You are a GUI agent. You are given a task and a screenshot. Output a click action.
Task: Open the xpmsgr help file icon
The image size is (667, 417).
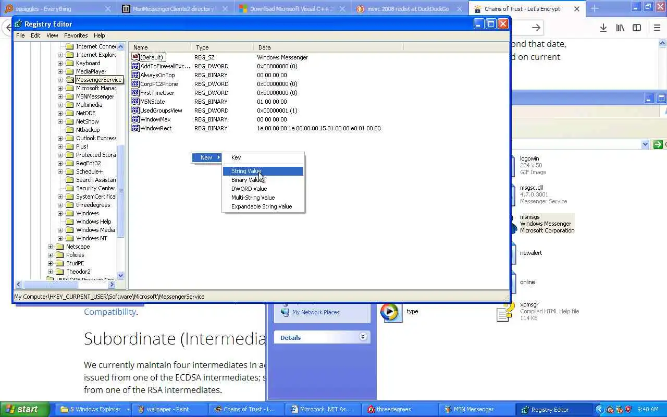point(505,312)
